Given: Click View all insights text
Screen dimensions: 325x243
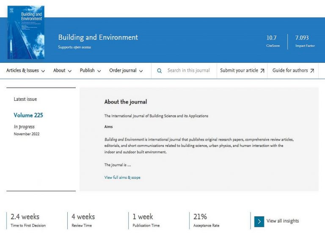Looking at the screenshot, I should click(283, 221).
